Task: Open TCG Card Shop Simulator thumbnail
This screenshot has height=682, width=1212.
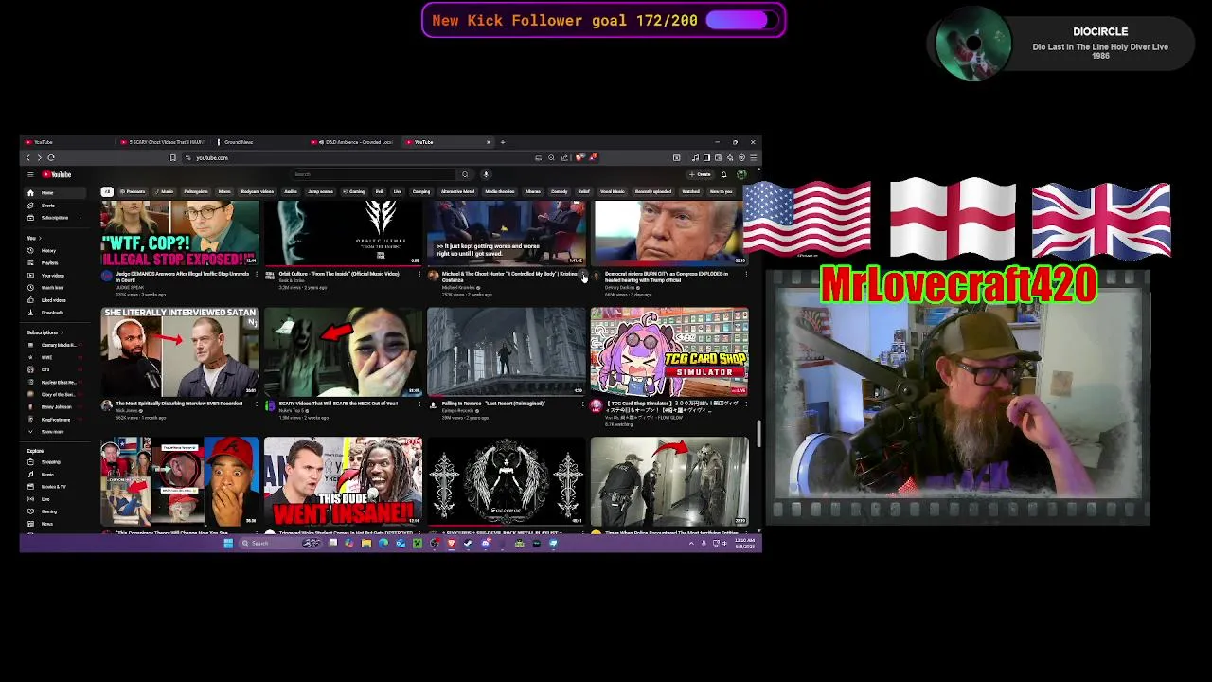Action: [x=669, y=350]
